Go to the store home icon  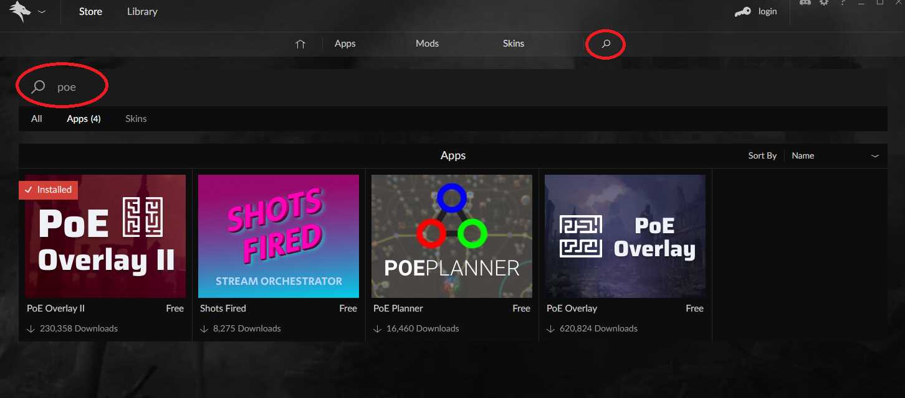click(300, 44)
